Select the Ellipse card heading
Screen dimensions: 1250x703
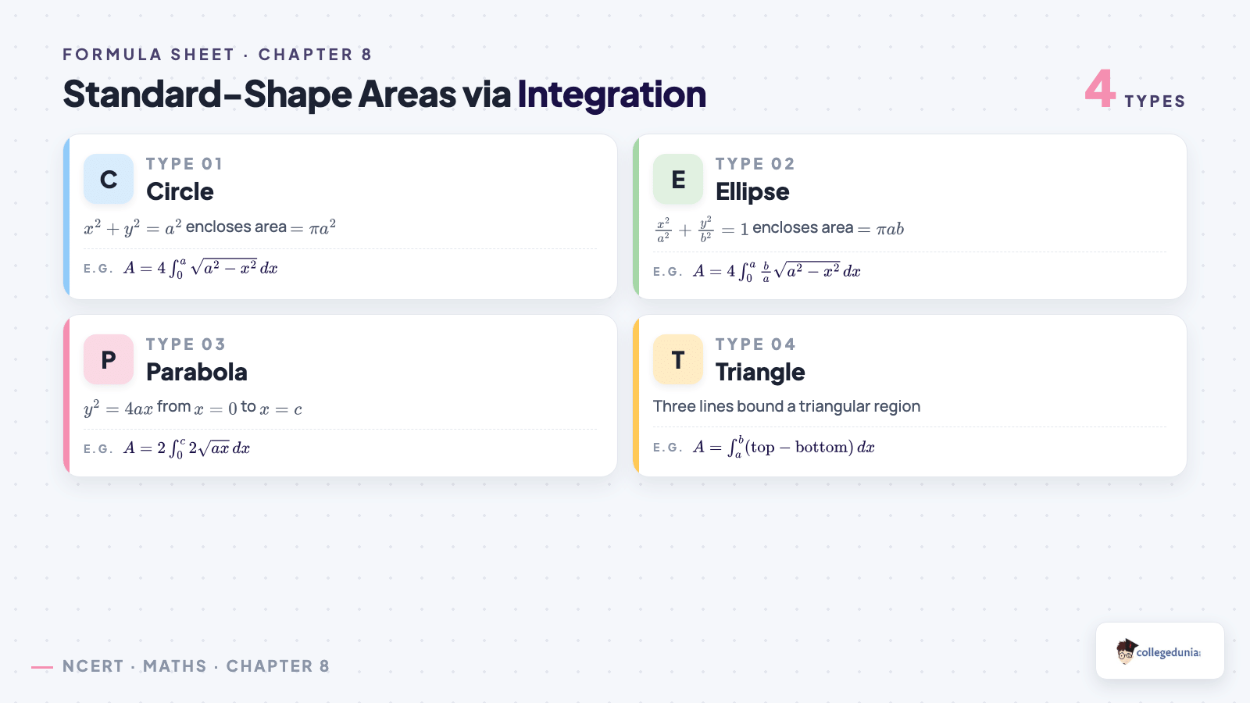(x=752, y=192)
